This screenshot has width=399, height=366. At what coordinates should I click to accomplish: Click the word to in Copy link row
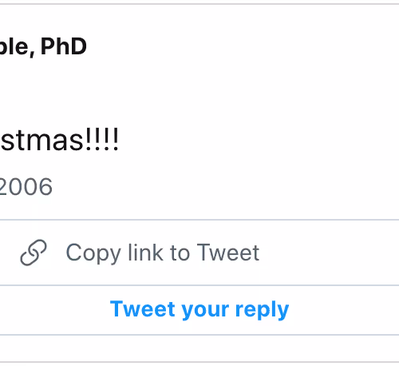(x=180, y=253)
